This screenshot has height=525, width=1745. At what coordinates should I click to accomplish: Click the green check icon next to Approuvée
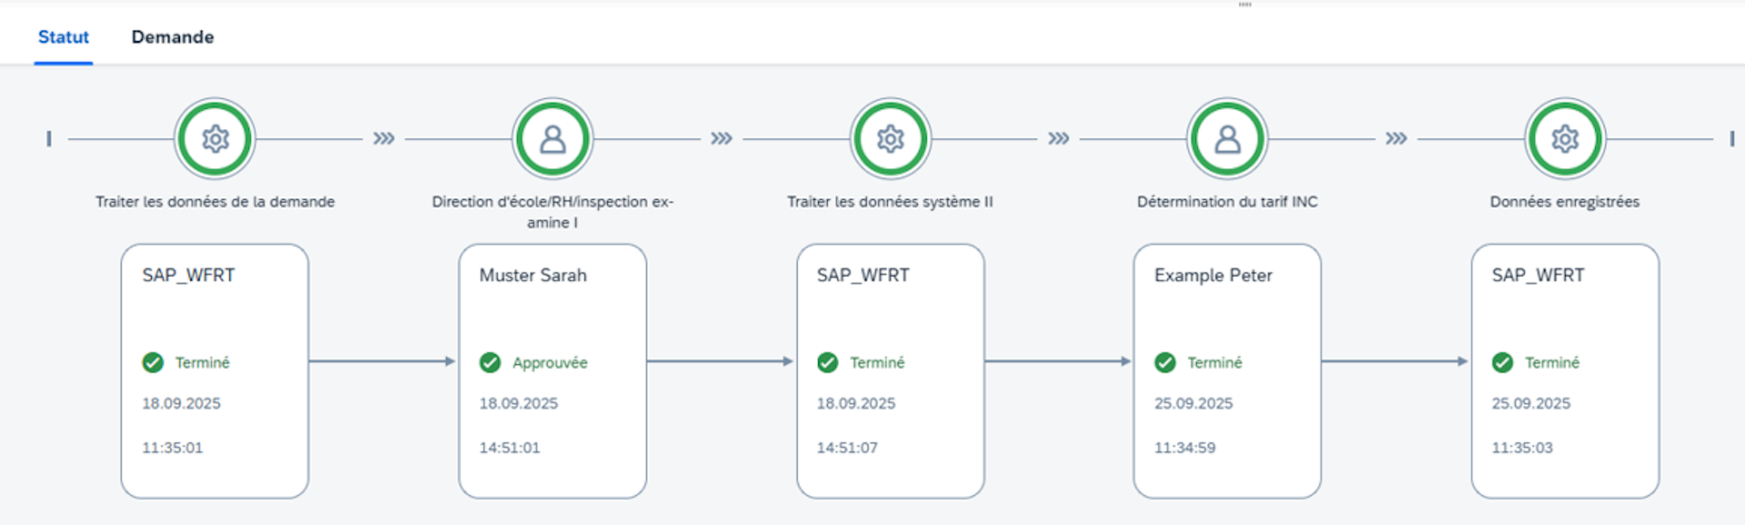click(x=490, y=362)
